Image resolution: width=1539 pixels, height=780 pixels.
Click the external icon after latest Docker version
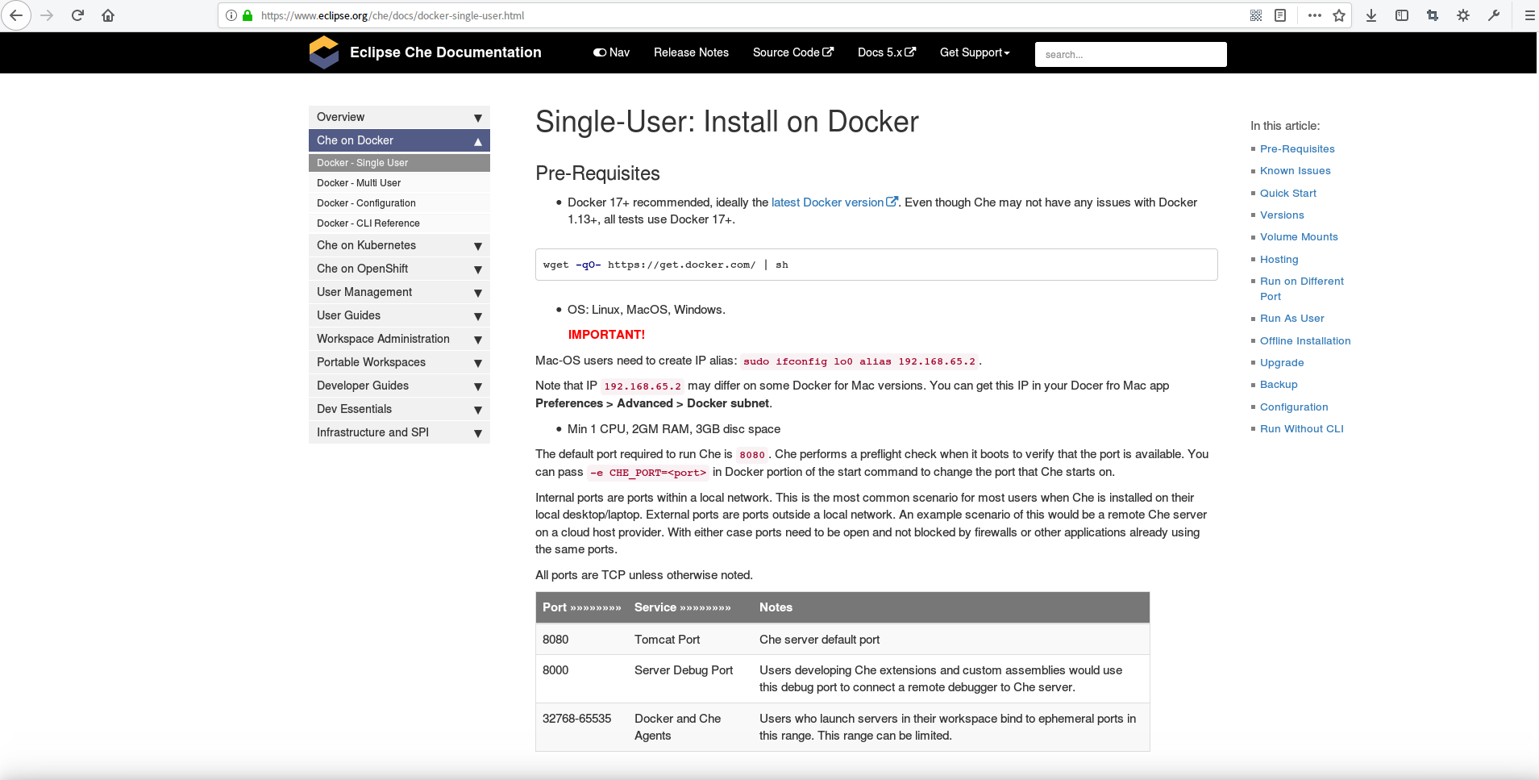892,202
